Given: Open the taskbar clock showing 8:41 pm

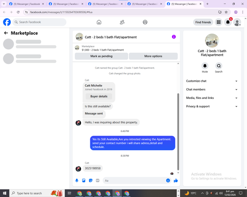Looking at the screenshot, I should click(x=230, y=193).
